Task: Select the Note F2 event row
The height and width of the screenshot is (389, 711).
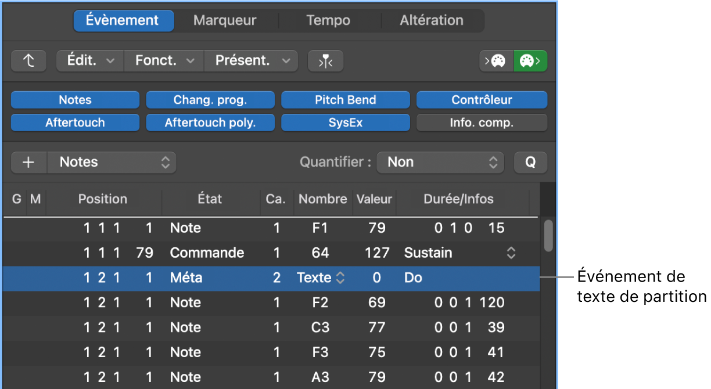Action: [232, 302]
